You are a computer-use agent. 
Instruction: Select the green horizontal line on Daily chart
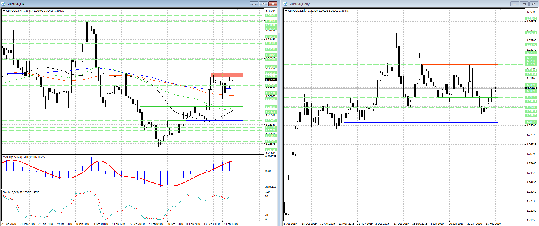click(468, 97)
